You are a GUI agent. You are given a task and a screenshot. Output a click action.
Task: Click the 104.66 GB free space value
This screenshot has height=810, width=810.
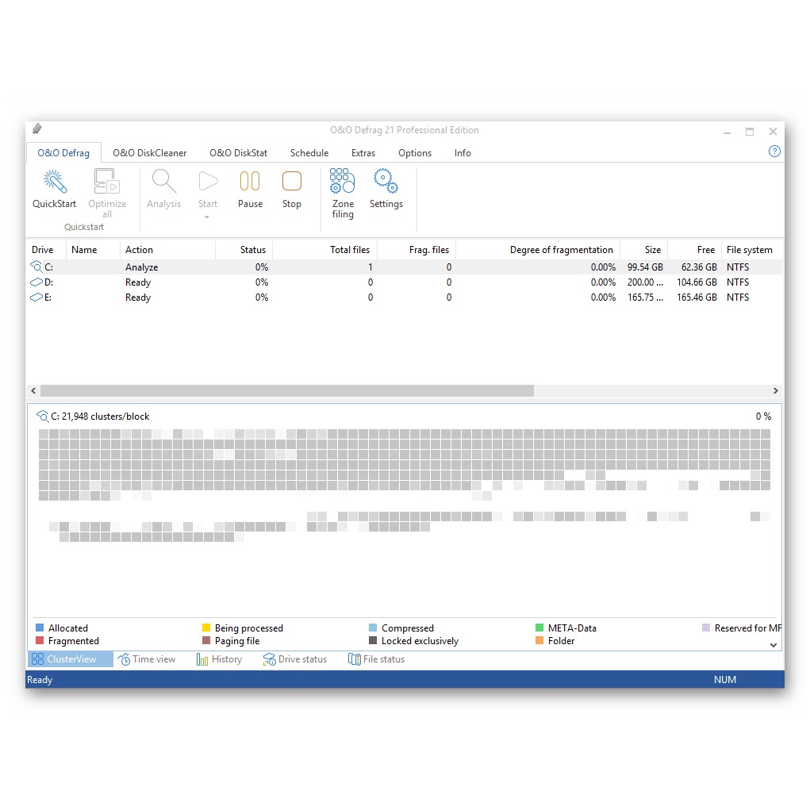point(697,282)
